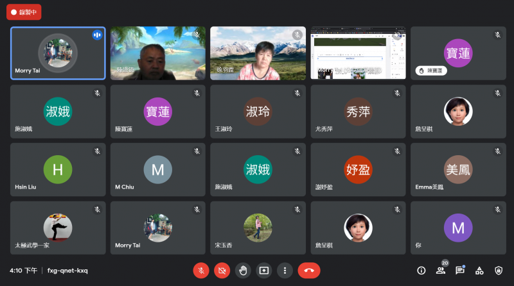Select the 太極武學一家 participant tile
514x286 pixels.
[x=58, y=228]
